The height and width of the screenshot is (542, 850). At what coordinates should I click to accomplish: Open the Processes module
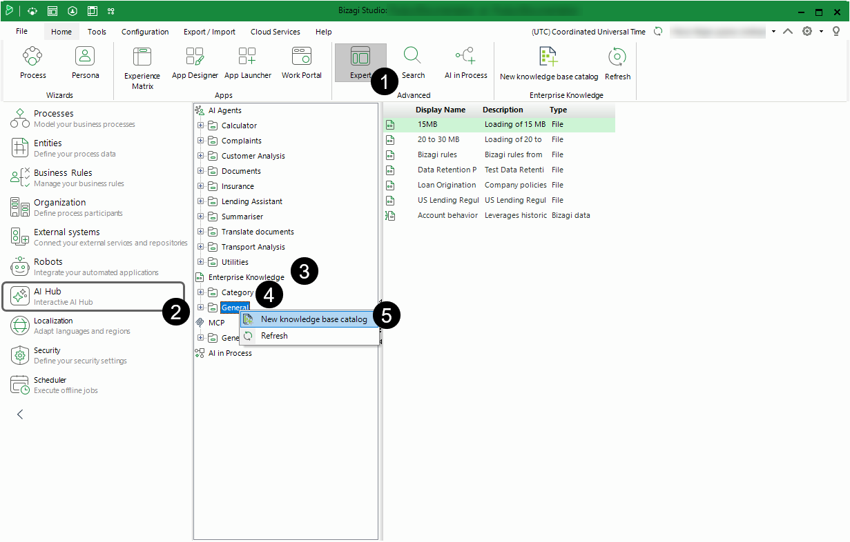(73, 119)
